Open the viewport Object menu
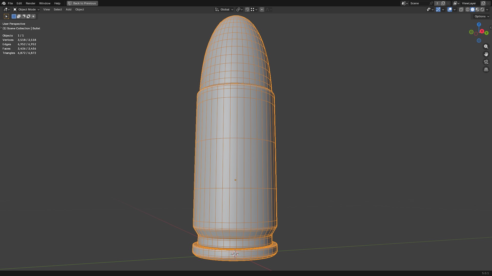The image size is (492, 276). click(79, 9)
